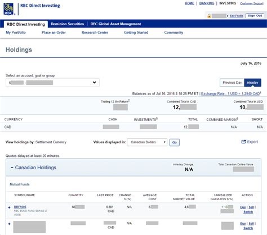Image resolution: width=267 pixels, height=235 pixels.
Task: Open the Research Centre menu
Action: [x=95, y=33]
